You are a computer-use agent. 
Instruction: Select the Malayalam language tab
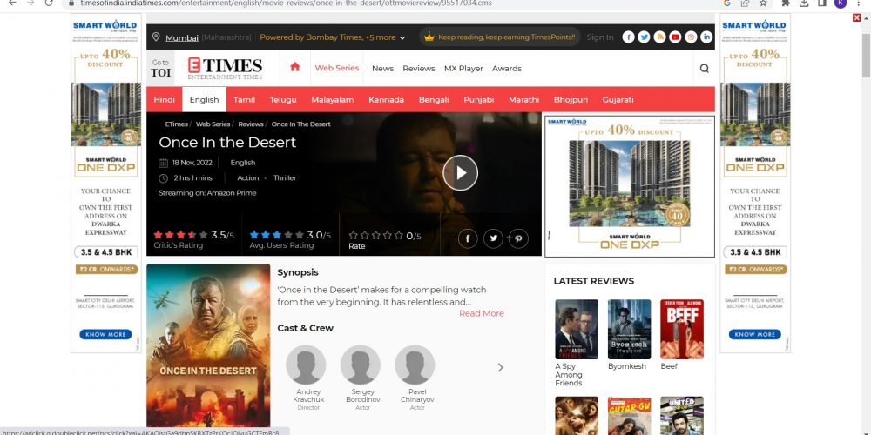(332, 100)
